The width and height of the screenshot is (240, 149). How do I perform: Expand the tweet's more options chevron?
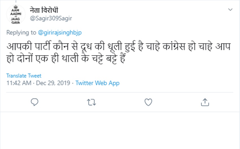230,10
